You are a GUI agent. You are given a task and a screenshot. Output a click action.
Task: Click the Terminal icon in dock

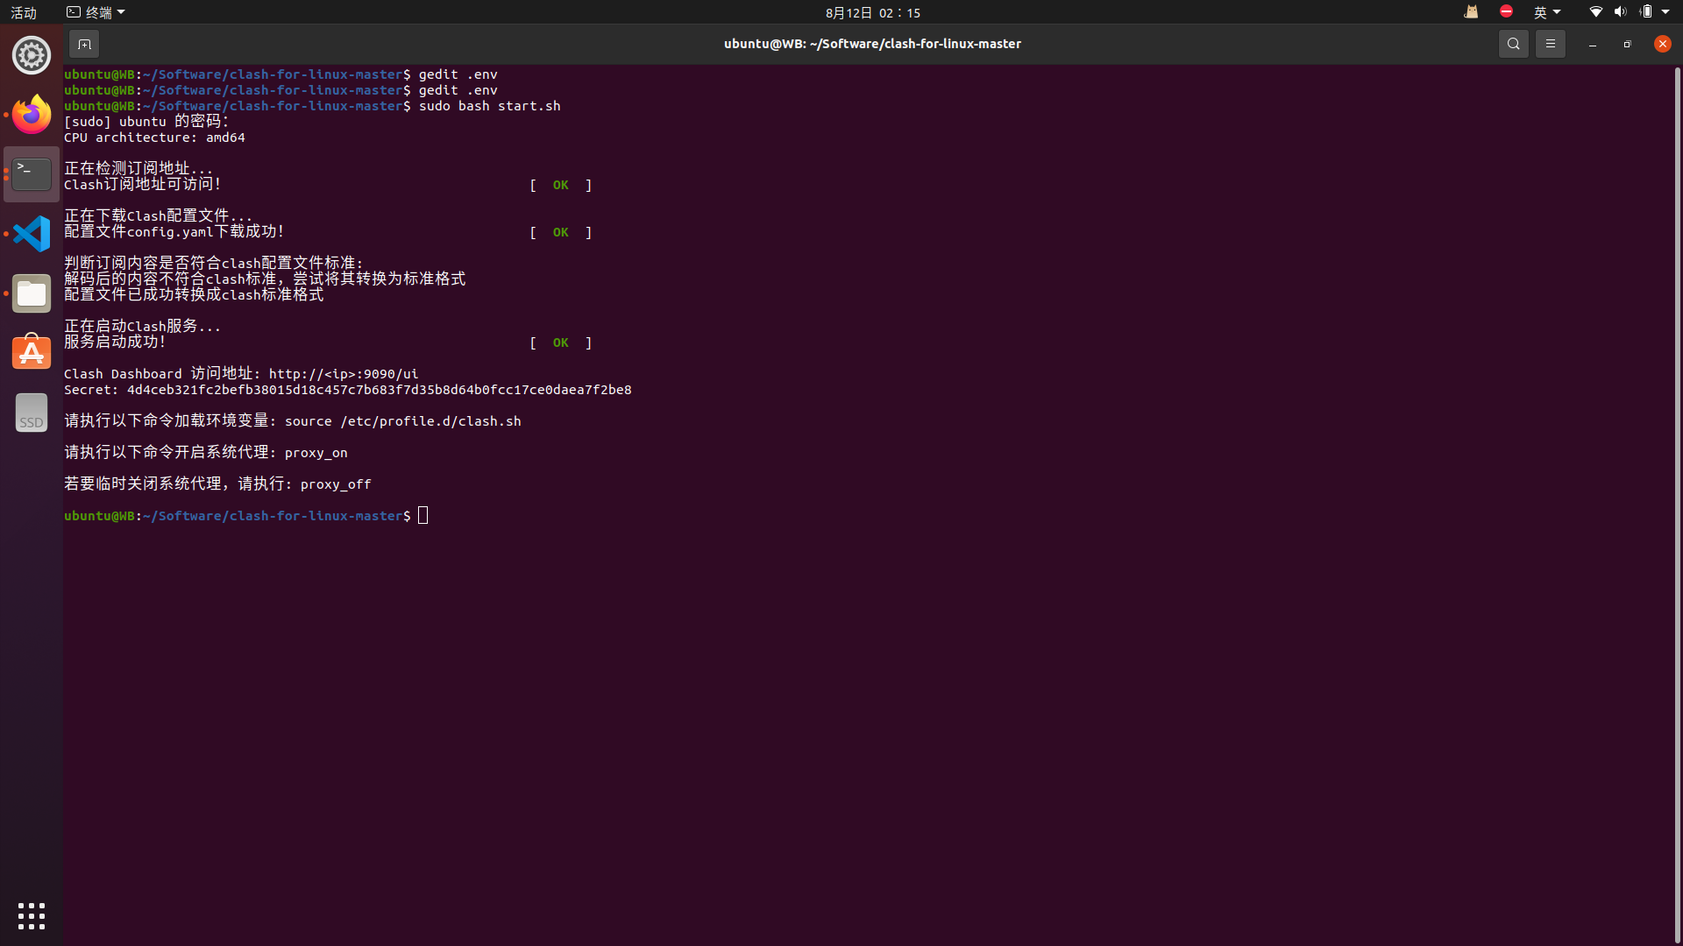[32, 174]
